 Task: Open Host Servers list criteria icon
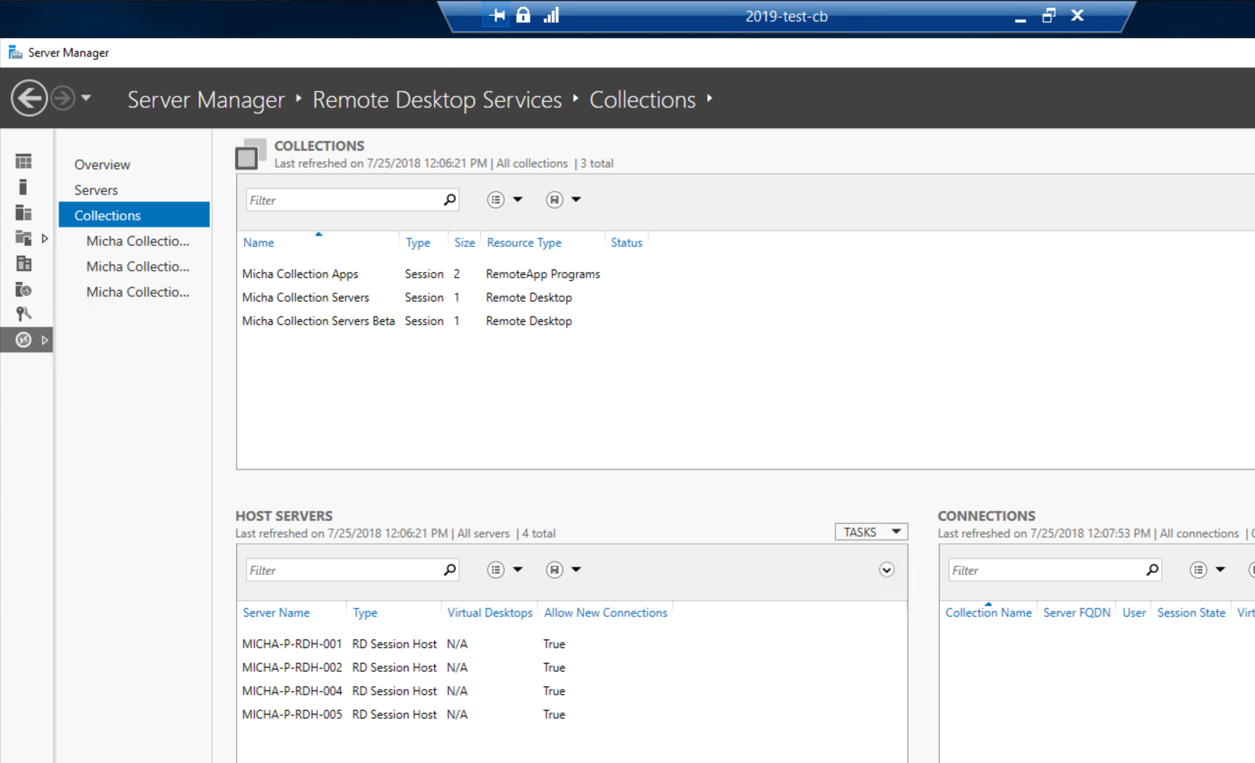tap(496, 570)
